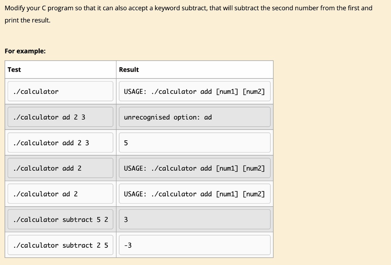The width and height of the screenshot is (391, 265).
Task: Click the first USAGE result box
Action: click(194, 91)
